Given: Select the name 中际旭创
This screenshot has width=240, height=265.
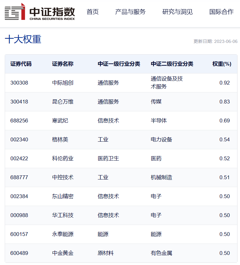Looking at the screenshot, I should (x=63, y=83).
